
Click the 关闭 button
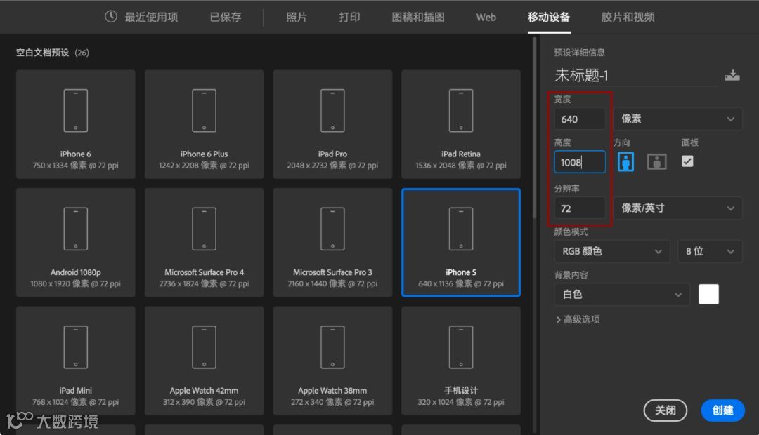tap(665, 410)
